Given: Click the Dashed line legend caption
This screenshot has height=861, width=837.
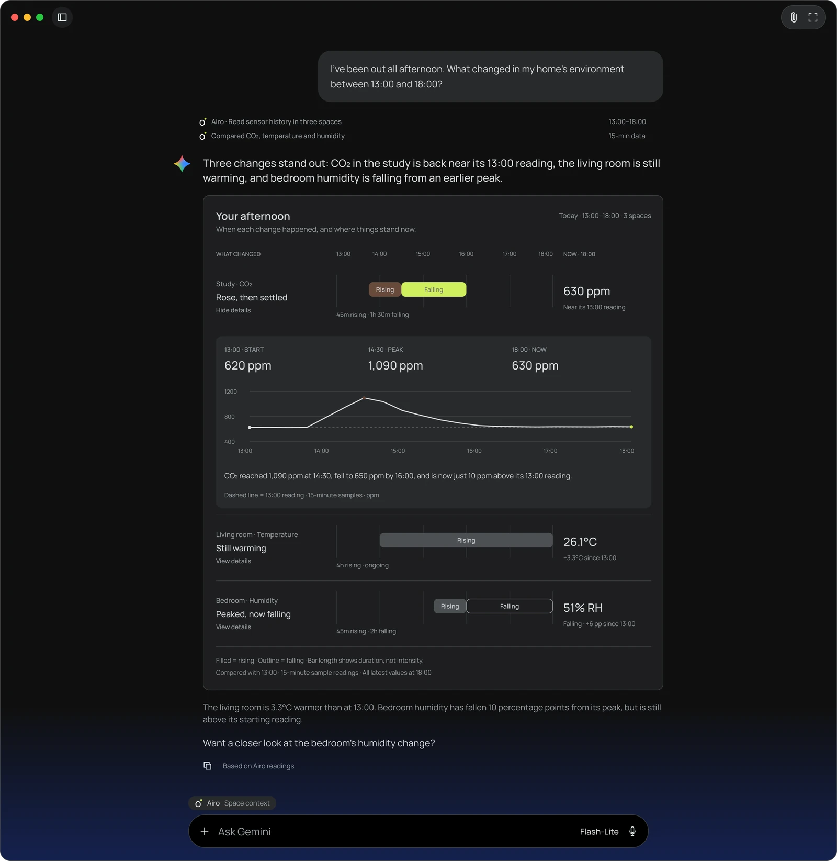Looking at the screenshot, I should pos(302,495).
